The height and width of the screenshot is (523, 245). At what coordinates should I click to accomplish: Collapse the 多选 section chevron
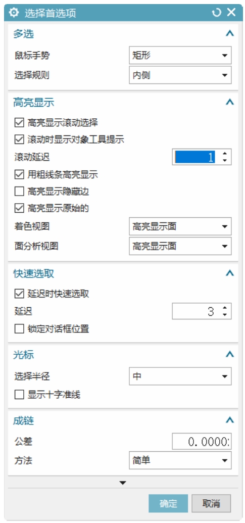tap(230, 33)
